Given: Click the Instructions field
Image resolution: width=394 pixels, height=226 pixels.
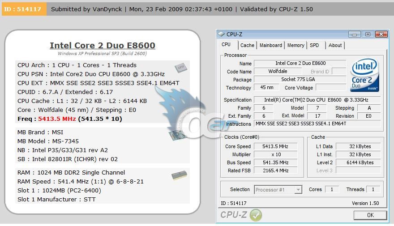Looking at the screenshot, I should pos(317,124).
